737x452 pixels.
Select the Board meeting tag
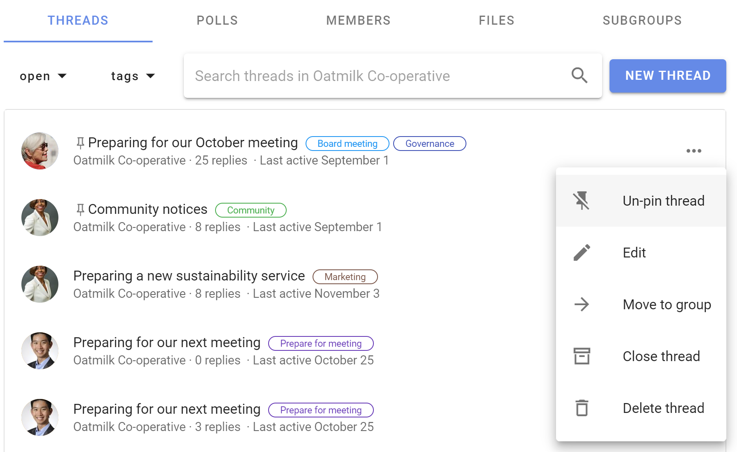click(x=347, y=144)
